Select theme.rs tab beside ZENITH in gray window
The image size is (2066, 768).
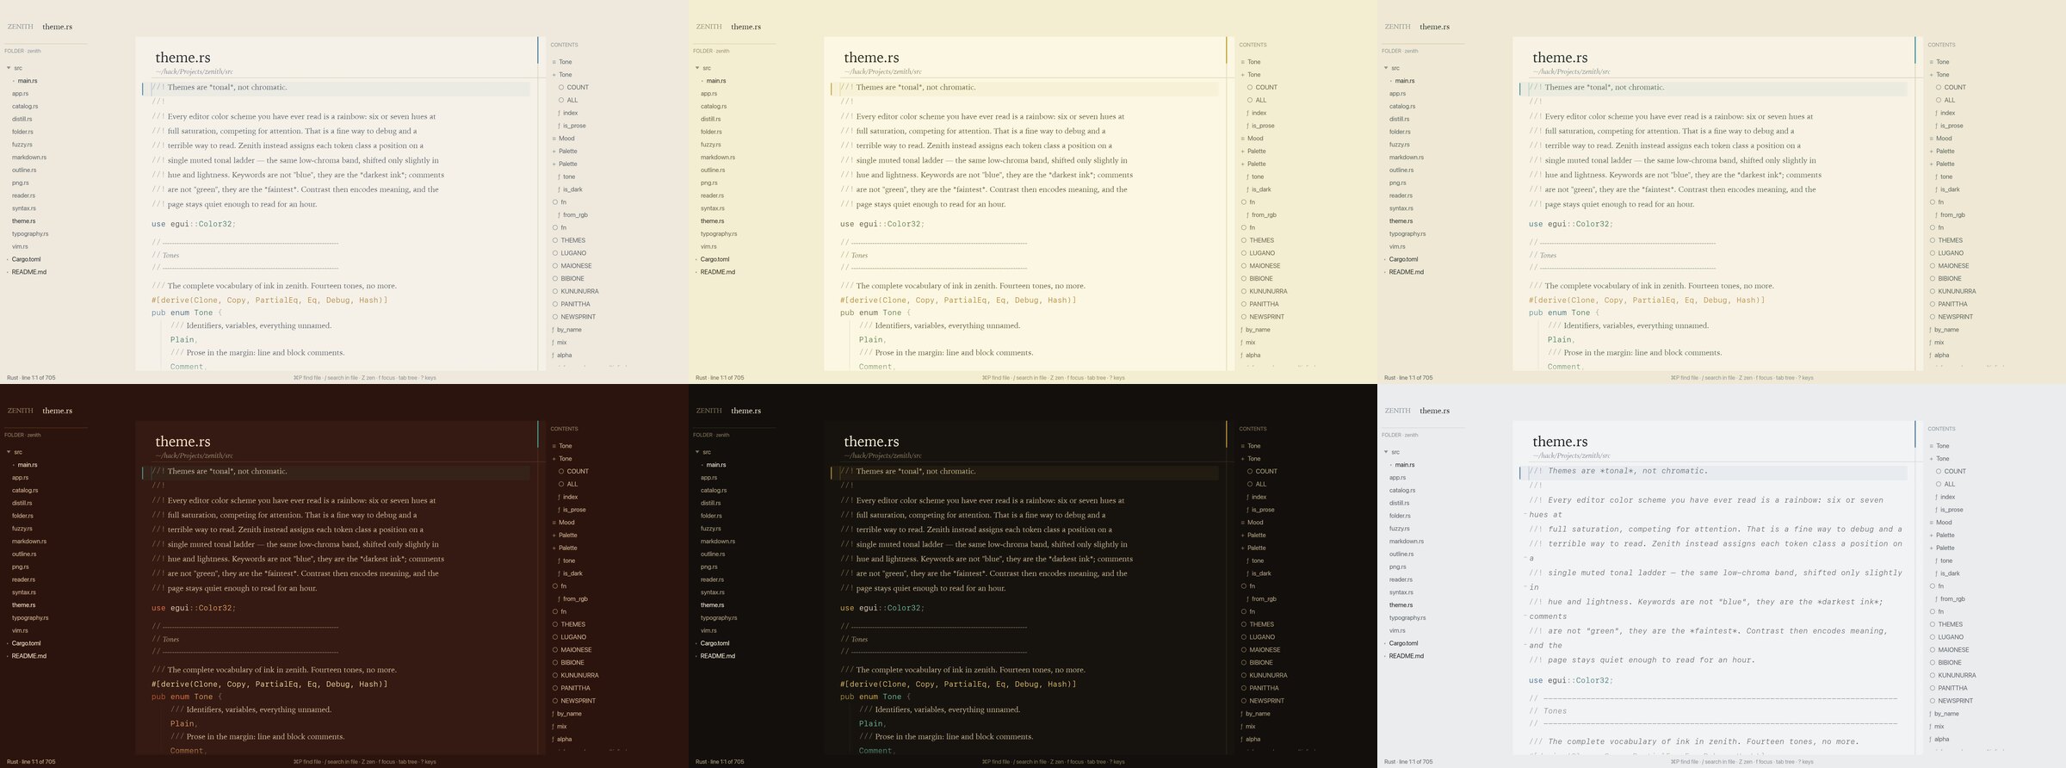1435,411
